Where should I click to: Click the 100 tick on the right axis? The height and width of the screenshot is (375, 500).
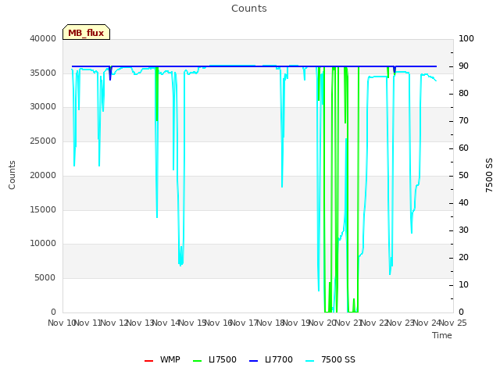[x=466, y=38]
